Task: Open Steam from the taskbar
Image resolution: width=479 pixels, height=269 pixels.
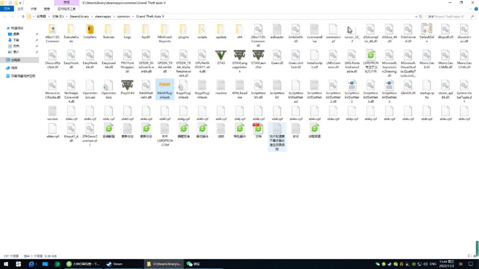Action: [114, 264]
